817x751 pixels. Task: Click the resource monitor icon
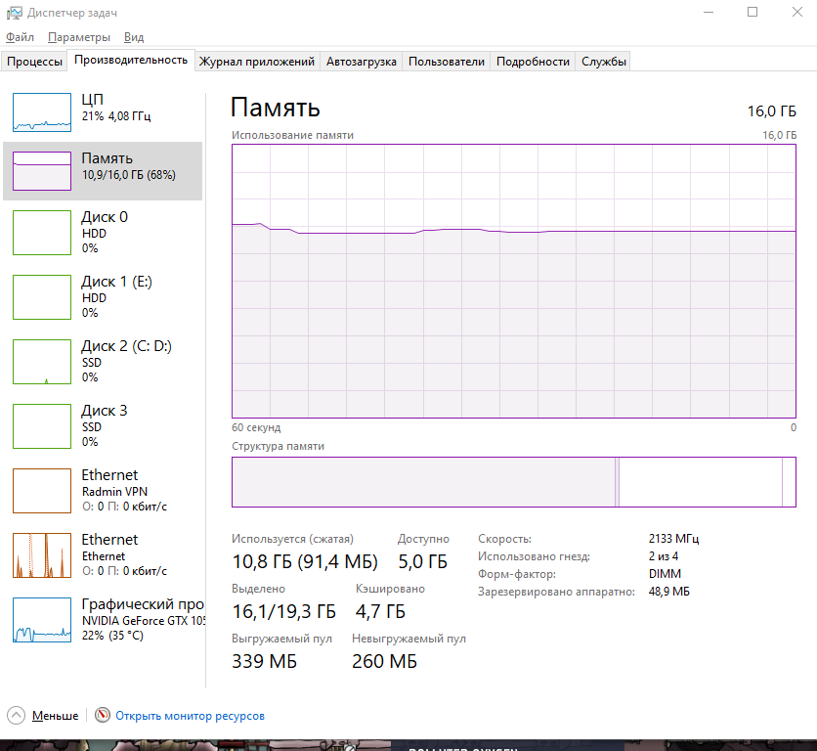coord(103,715)
